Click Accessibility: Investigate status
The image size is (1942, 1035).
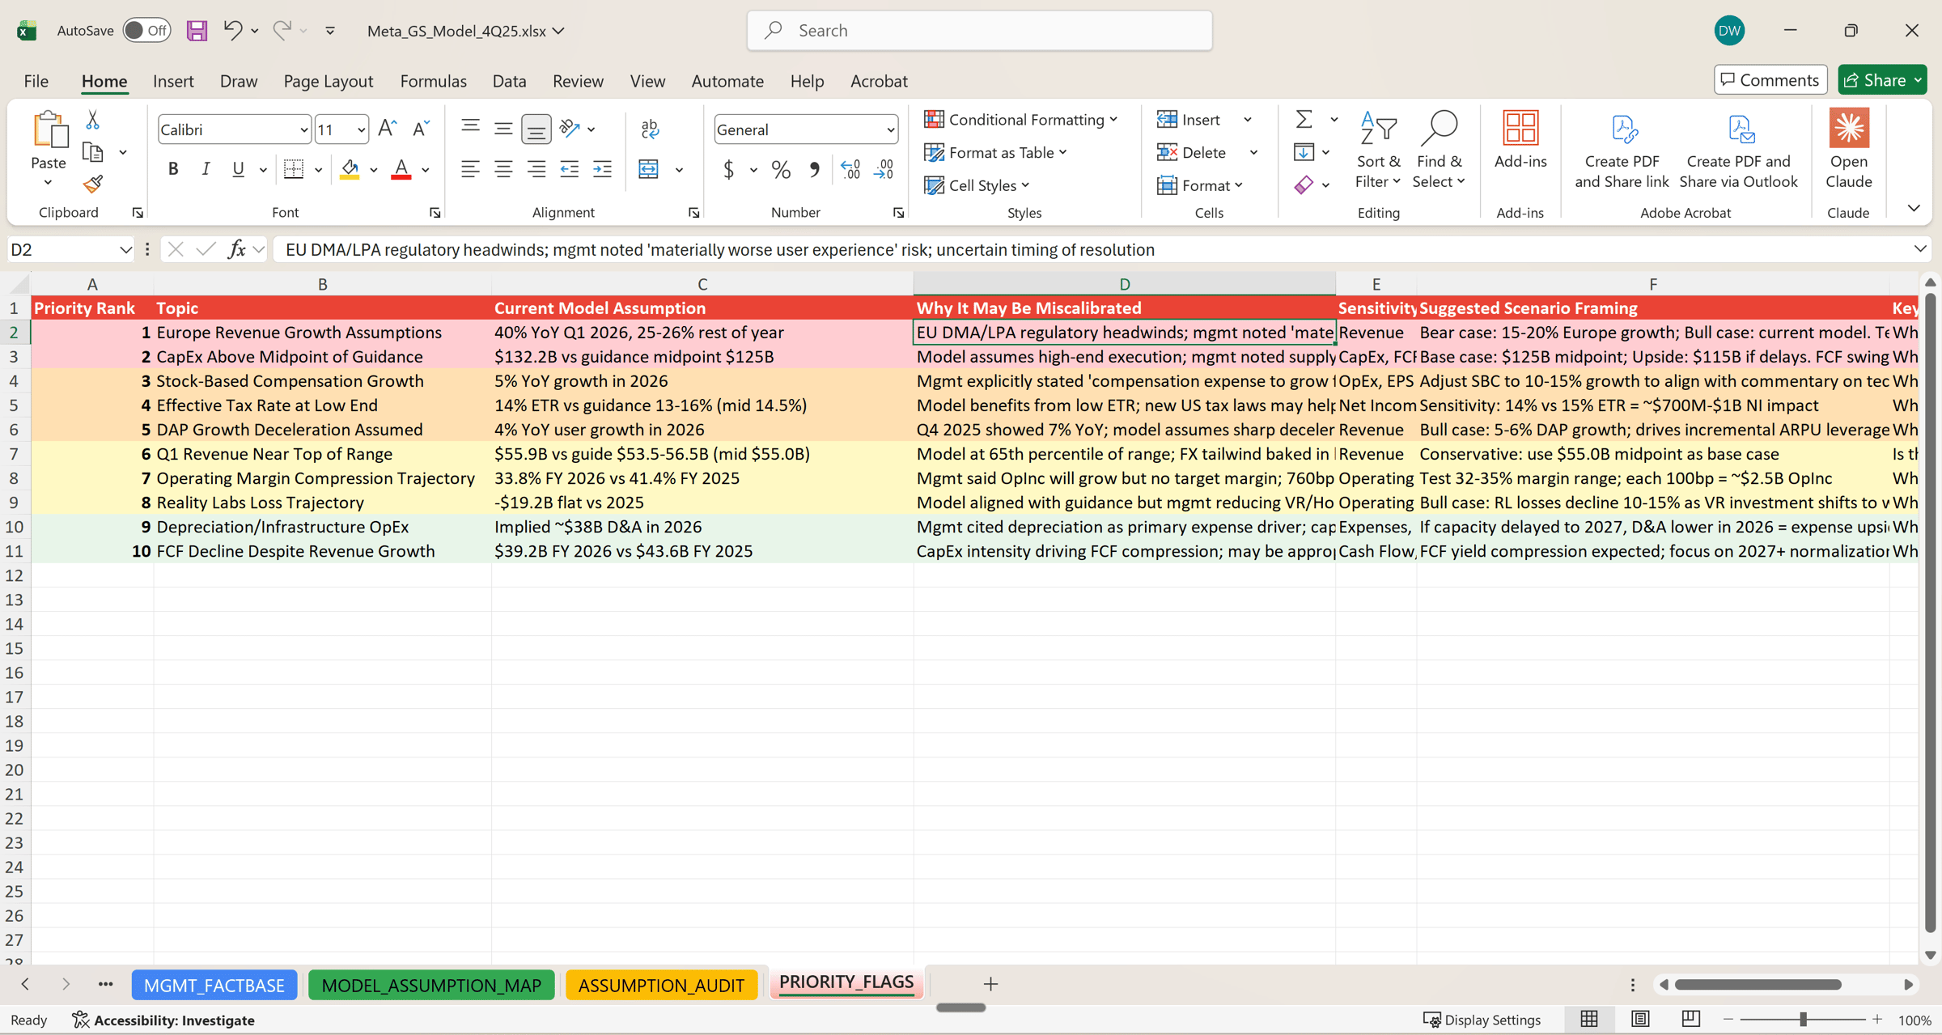pos(163,1020)
